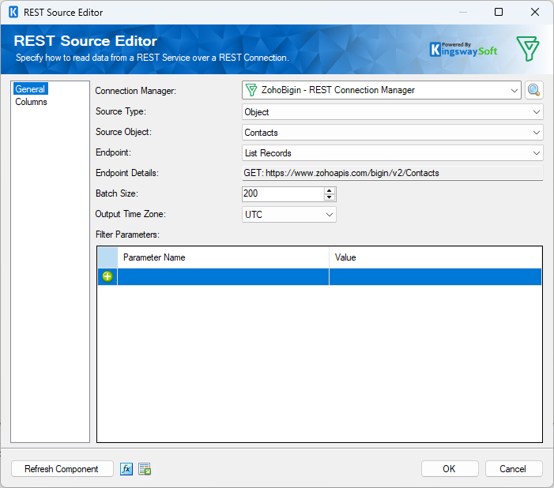Screen dimensions: 554x488
Task: Click the Filter Parameters label
Action: tap(127, 235)
